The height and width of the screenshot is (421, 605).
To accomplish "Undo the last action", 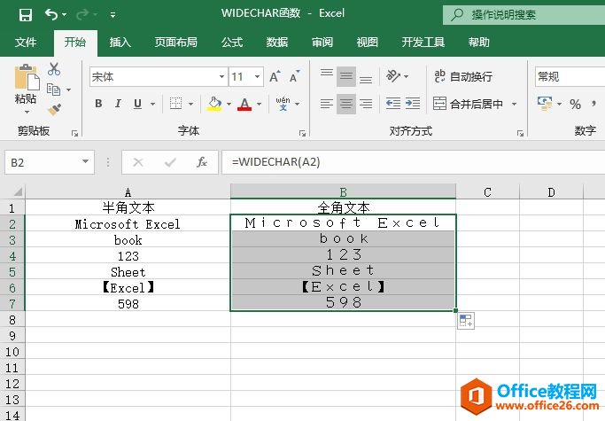I will (51, 15).
